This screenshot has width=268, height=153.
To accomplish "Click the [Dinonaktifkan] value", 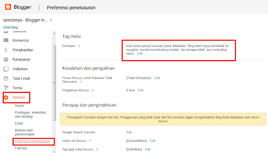I will point(137,141).
